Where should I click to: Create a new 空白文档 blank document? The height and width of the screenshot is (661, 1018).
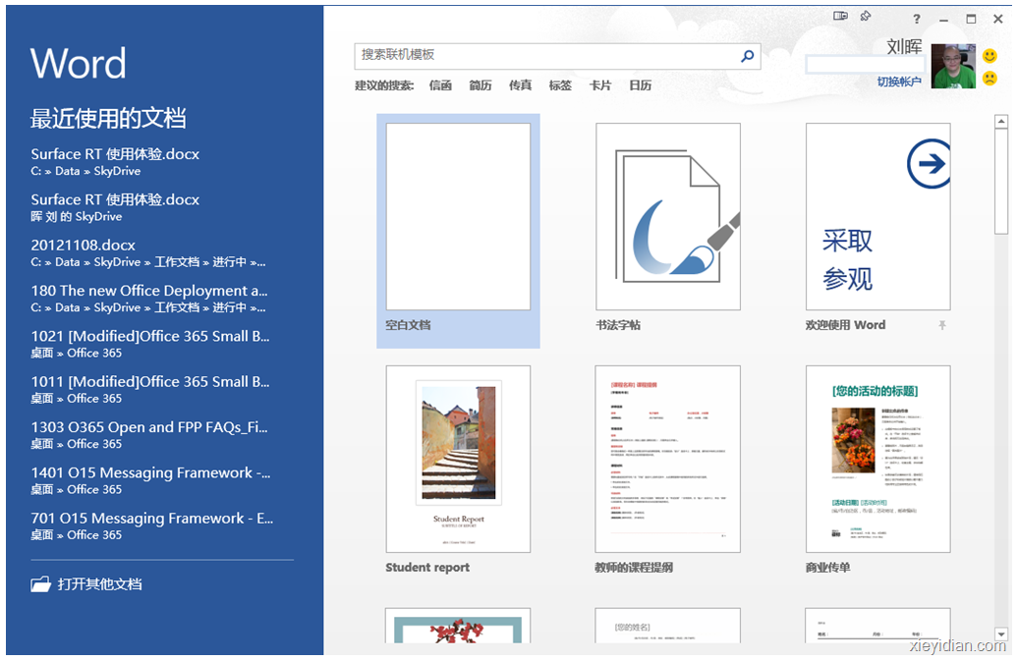point(458,231)
